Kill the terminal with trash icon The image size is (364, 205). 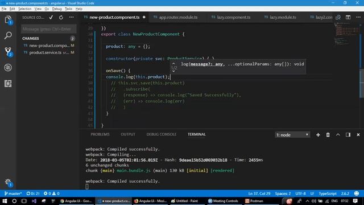[x=328, y=135]
